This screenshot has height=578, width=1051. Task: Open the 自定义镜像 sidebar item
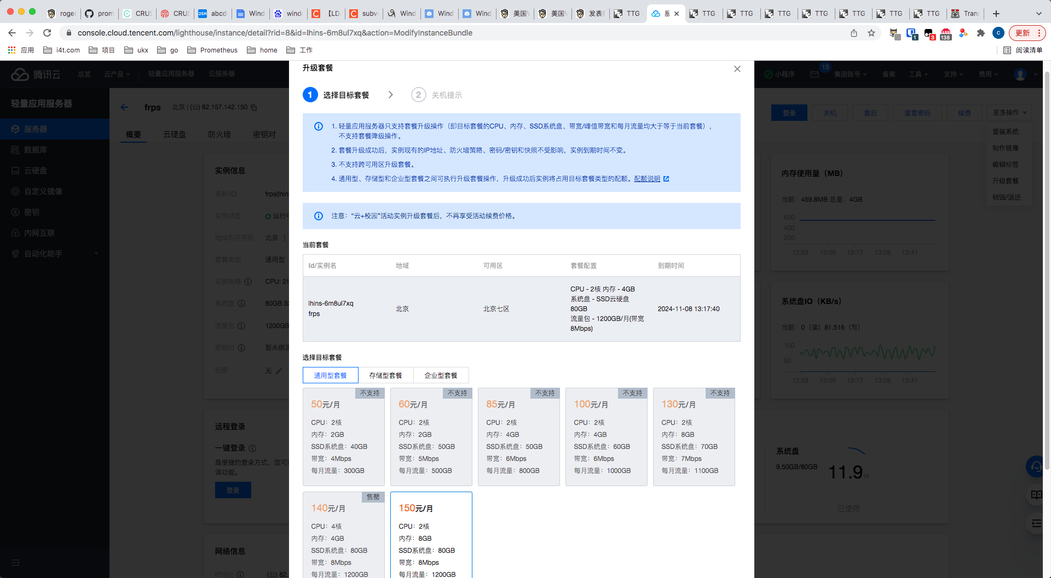pyautogui.click(x=55, y=191)
